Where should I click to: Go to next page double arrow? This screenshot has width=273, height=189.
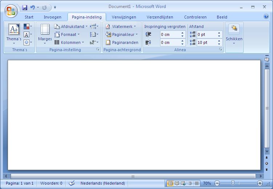(x=266, y=169)
